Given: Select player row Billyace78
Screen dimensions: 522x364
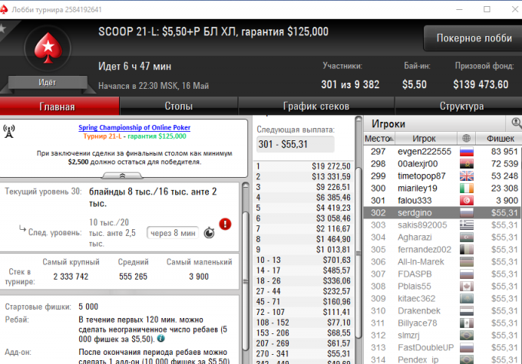Looking at the screenshot, I should pos(443,323).
